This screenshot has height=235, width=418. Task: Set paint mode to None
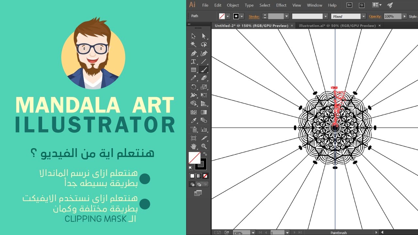[x=205, y=176]
